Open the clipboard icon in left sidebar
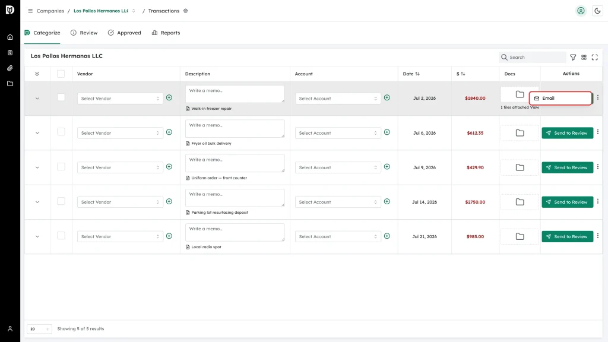608x342 pixels. click(x=10, y=53)
